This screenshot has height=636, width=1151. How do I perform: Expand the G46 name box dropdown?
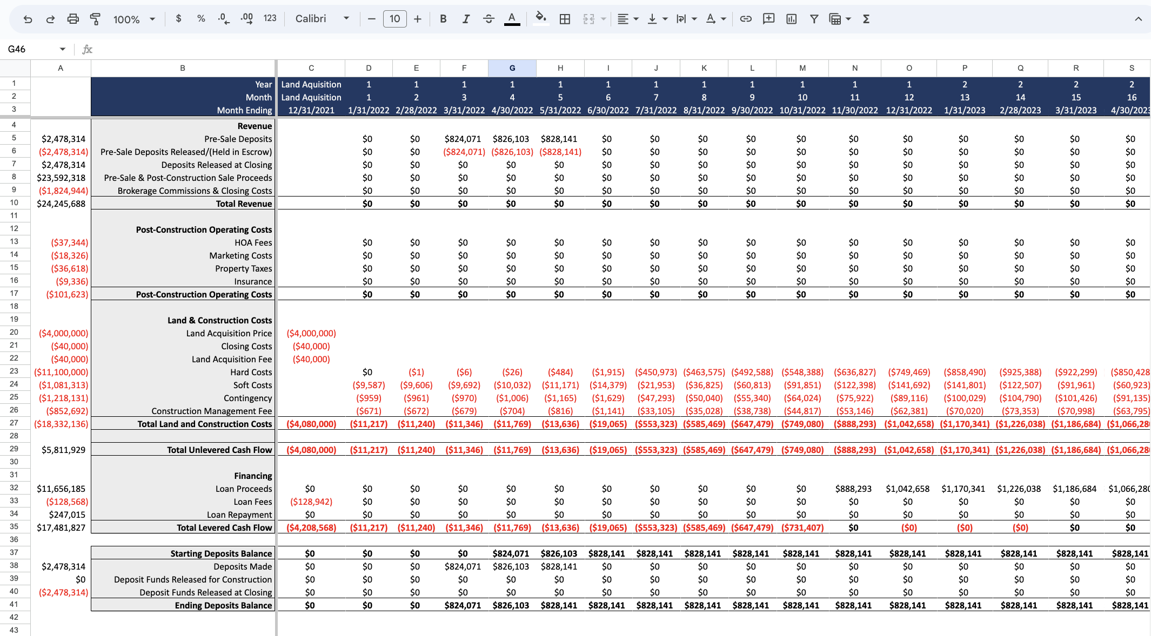pos(63,49)
